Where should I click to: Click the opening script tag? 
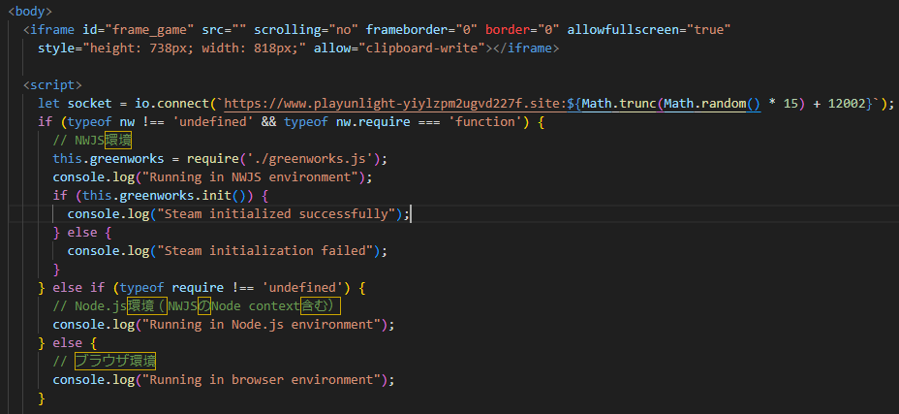(x=52, y=85)
